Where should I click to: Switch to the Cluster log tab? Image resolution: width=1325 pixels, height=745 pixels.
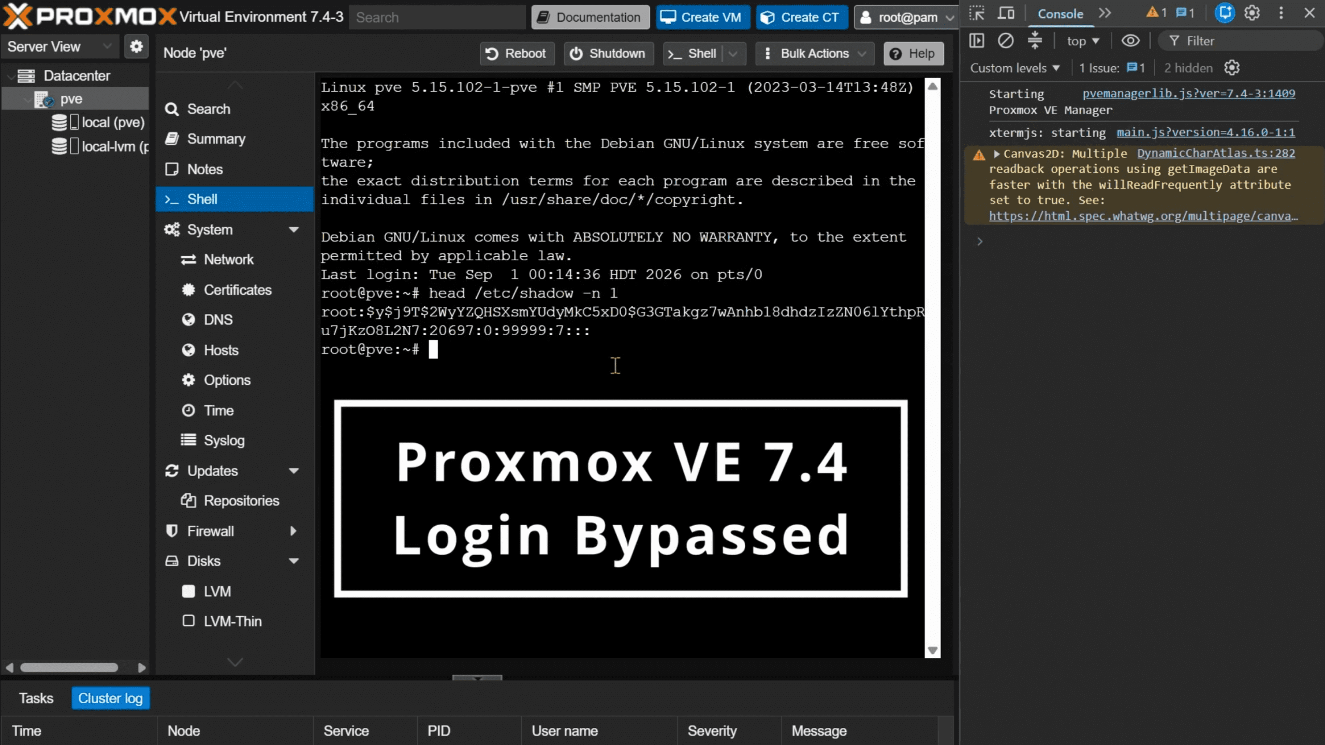click(x=110, y=698)
